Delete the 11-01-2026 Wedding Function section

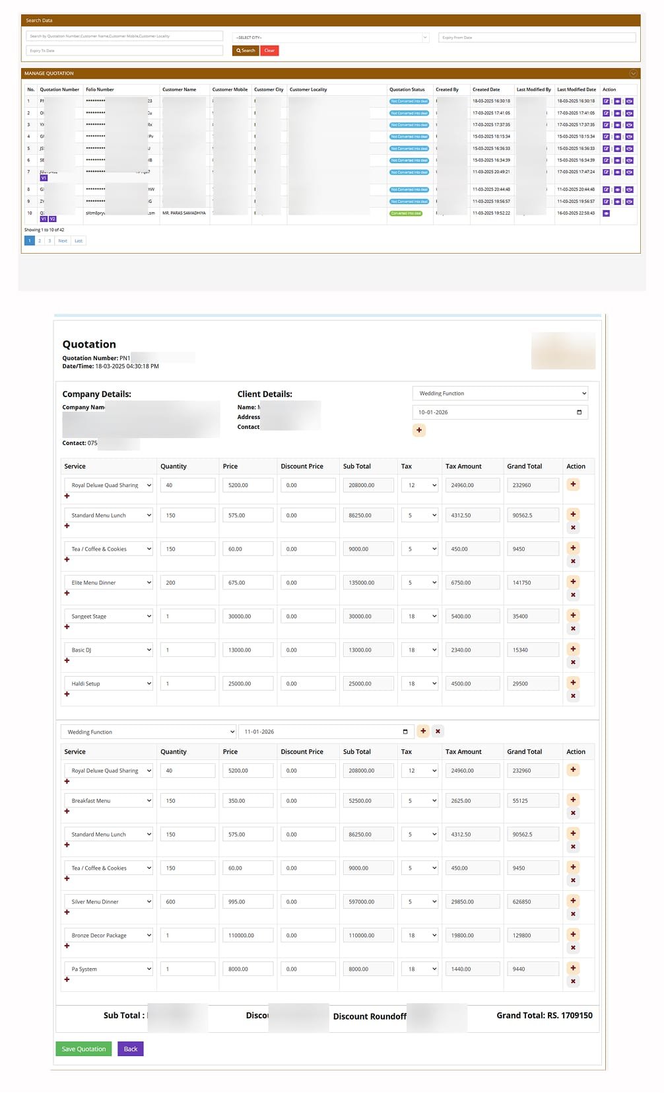[x=438, y=732]
